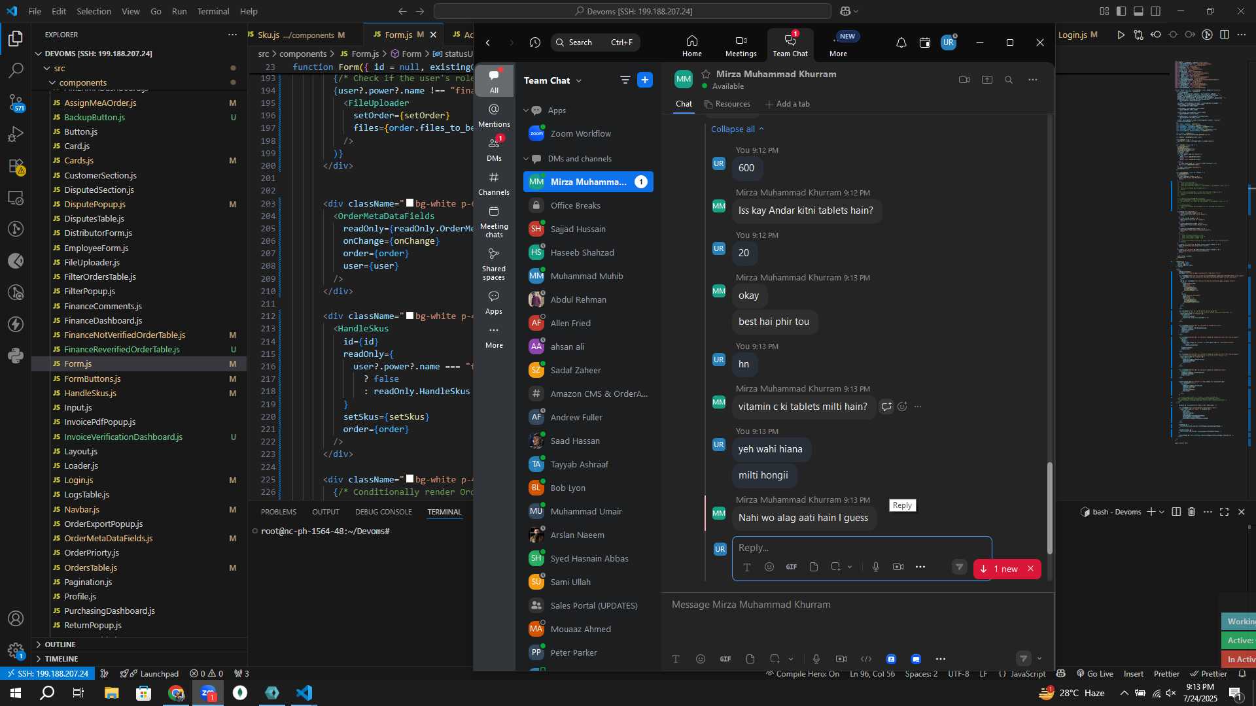
Task: Filter the Team Chat list
Action: pos(625,80)
